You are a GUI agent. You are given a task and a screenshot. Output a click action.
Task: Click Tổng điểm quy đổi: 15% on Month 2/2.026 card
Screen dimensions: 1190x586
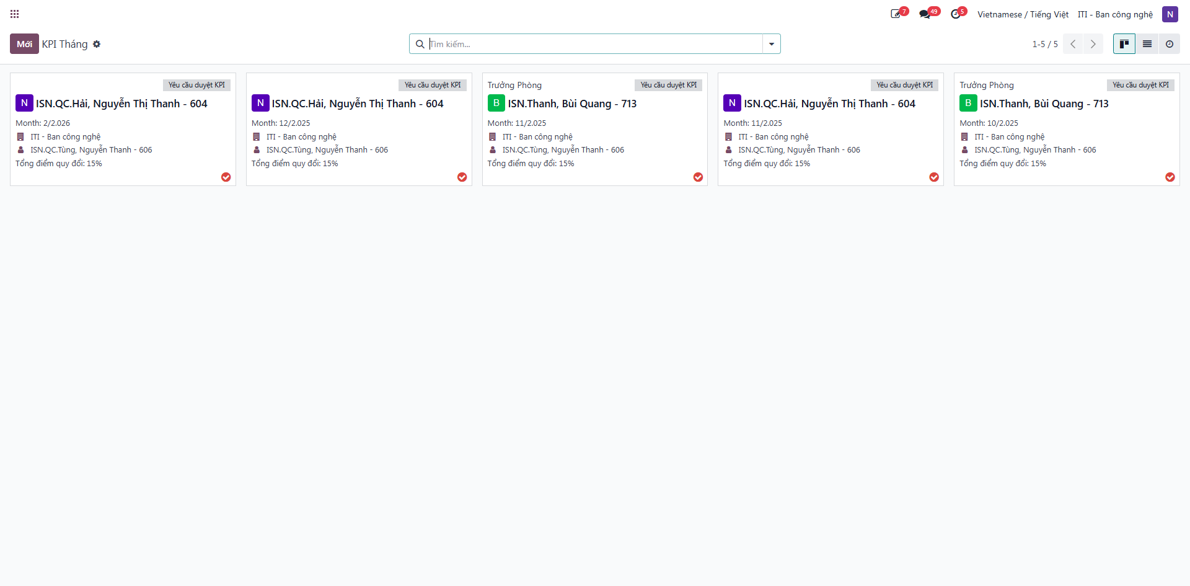[59, 164]
